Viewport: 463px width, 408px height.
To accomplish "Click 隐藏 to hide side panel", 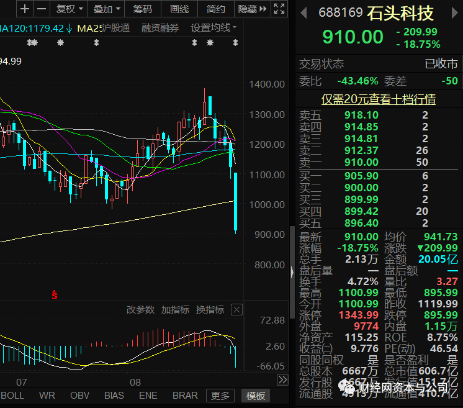I will [x=252, y=9].
